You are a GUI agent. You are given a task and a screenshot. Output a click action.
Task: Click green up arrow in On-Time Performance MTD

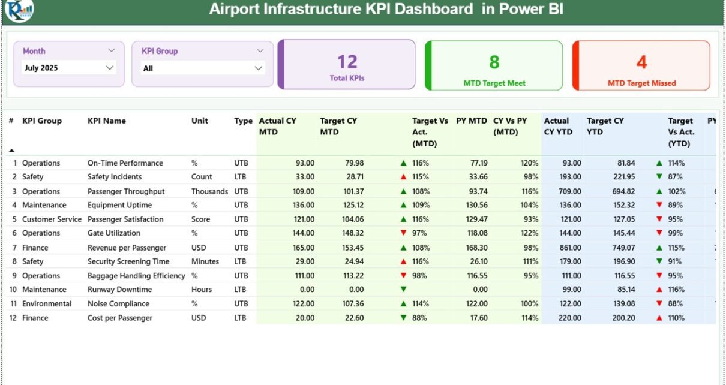point(403,163)
